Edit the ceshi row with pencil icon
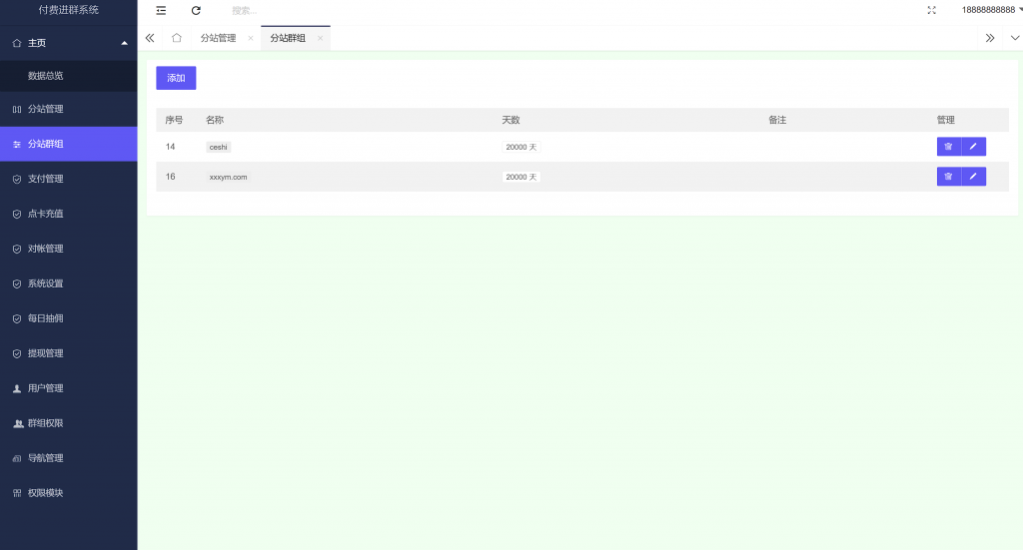The width and height of the screenshot is (1023, 550). click(973, 147)
